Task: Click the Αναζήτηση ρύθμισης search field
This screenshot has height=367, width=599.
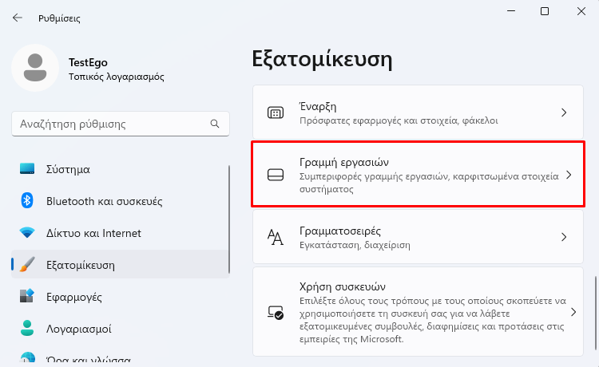Action: click(x=112, y=124)
